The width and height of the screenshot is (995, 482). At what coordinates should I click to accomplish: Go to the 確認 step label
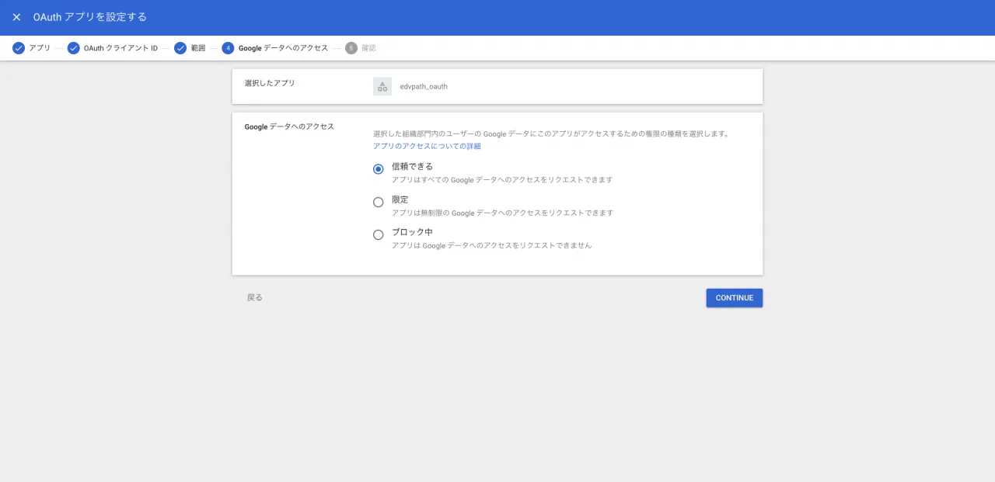tap(368, 48)
